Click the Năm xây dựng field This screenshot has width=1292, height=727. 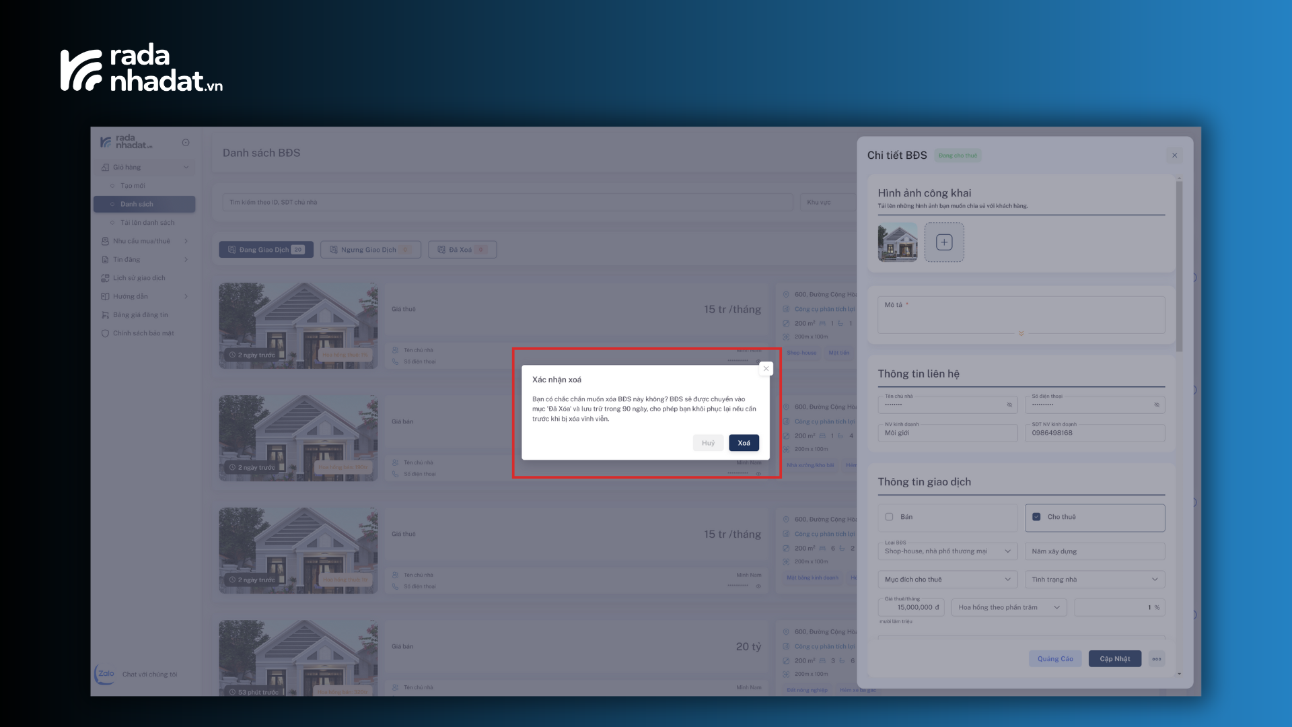pyautogui.click(x=1095, y=551)
